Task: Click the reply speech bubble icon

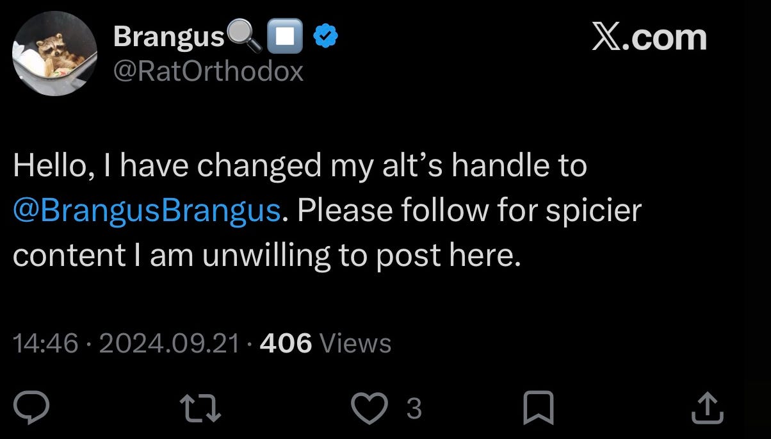Action: point(29,408)
